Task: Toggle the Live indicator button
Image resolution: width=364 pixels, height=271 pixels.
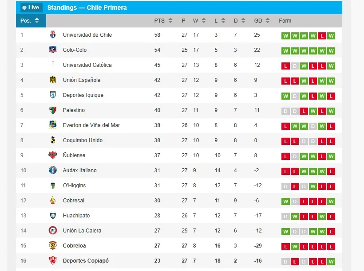Action: pyautogui.click(x=31, y=8)
